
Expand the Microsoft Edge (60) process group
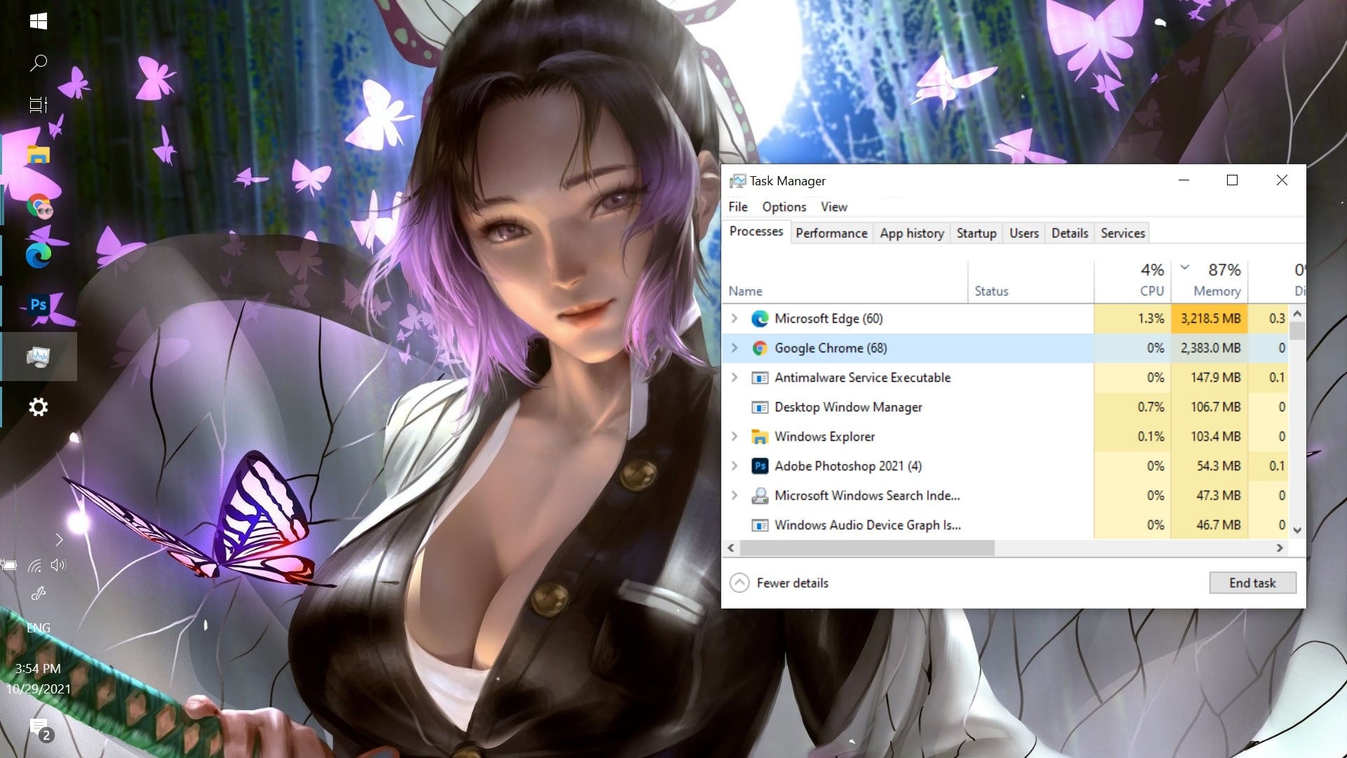[x=735, y=319]
